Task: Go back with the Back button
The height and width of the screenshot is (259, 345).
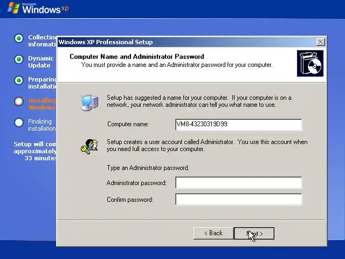Action: 213,233
